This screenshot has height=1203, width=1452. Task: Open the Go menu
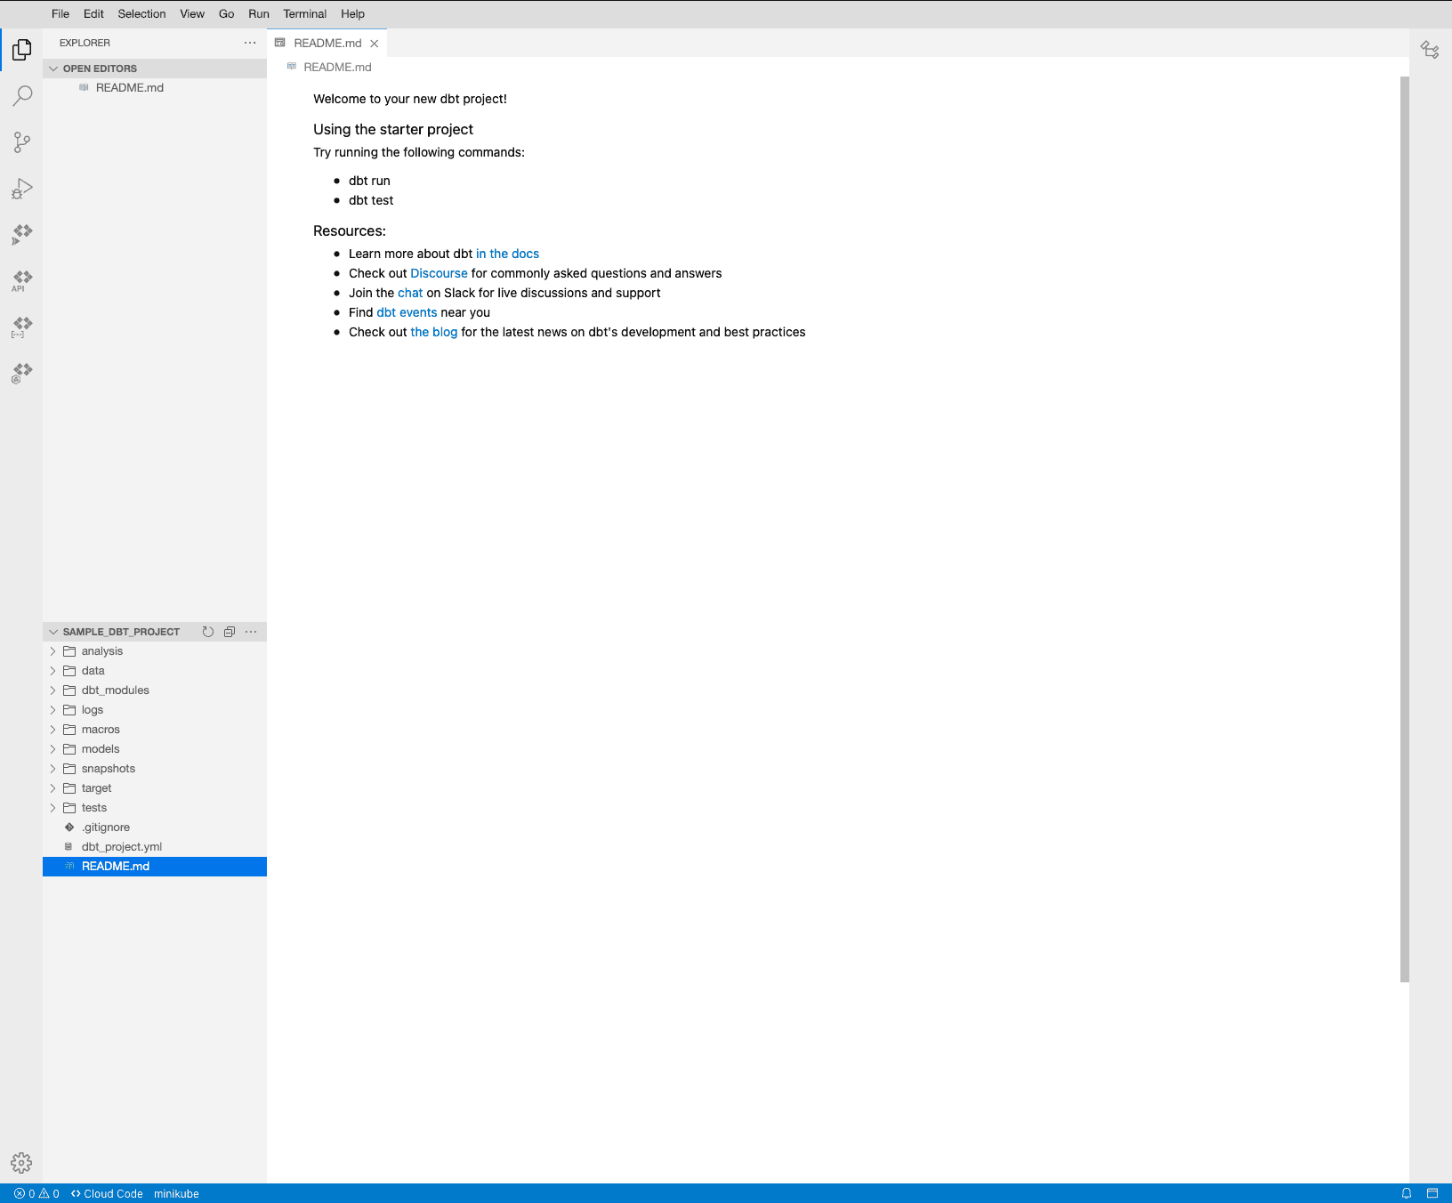coord(227,14)
